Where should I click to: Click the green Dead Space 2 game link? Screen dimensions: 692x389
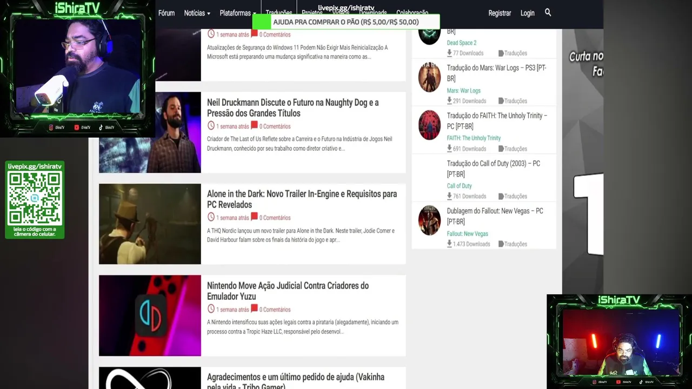462,43
